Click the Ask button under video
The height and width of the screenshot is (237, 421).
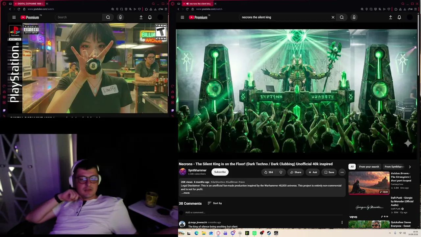(312, 172)
